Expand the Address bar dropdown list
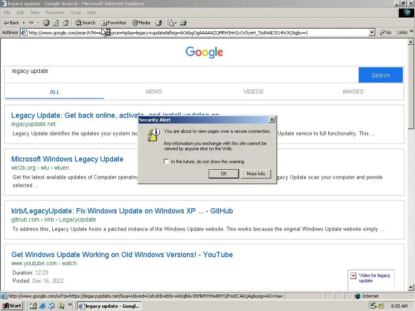This screenshot has width=415, height=311. (372, 32)
